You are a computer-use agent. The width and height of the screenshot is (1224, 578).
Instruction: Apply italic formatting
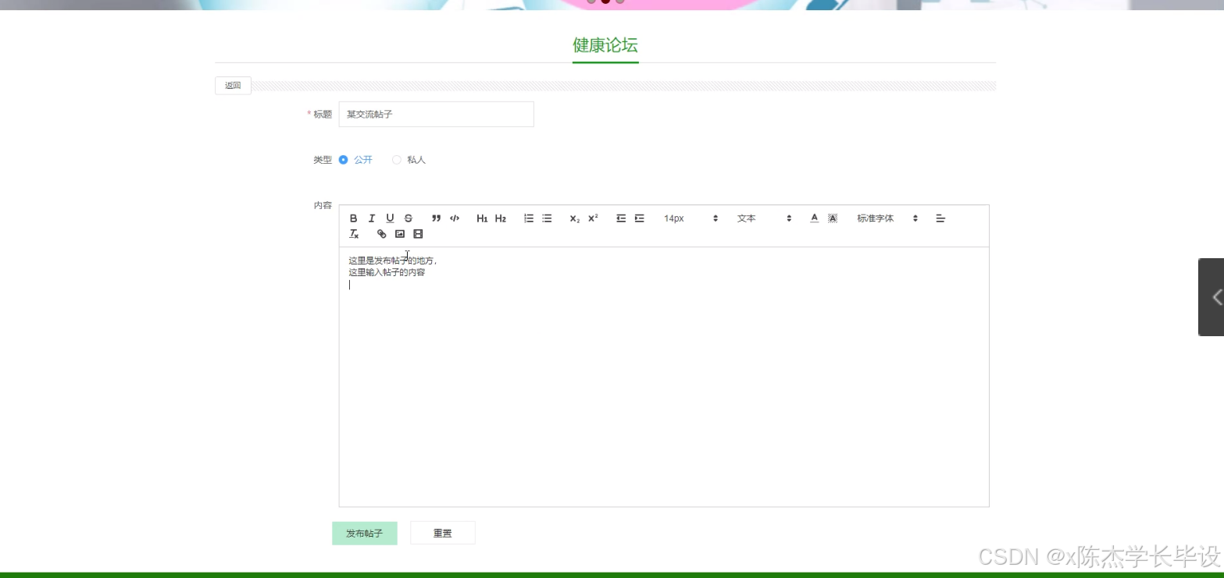(x=372, y=218)
